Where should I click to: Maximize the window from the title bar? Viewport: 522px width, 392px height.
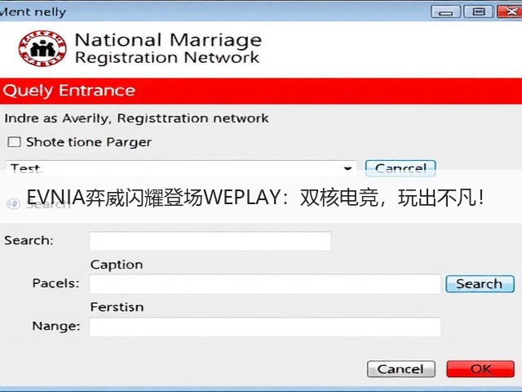click(479, 11)
